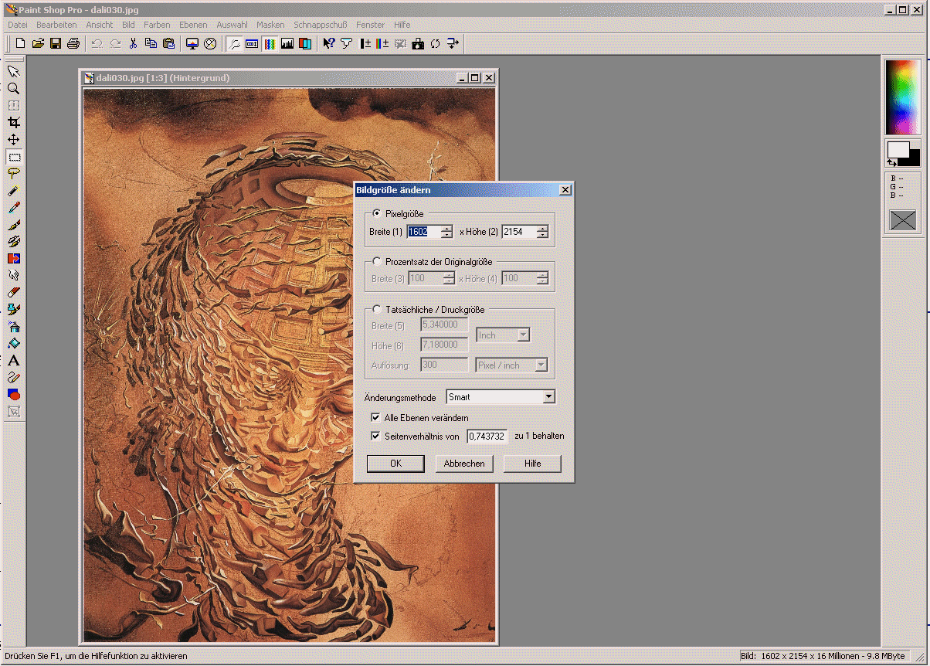Screen dimensions: 930x666
Task: Click the Breite (1) spinner arrows
Action: 446,232
